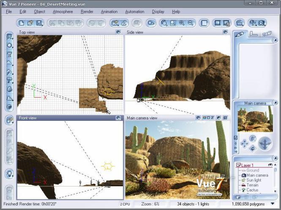Click the Save file toolbar icon
The height and width of the screenshot is (210, 281).
(38, 23)
